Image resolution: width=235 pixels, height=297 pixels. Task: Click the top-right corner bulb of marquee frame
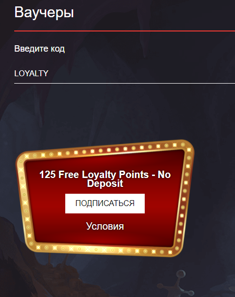click(x=183, y=145)
